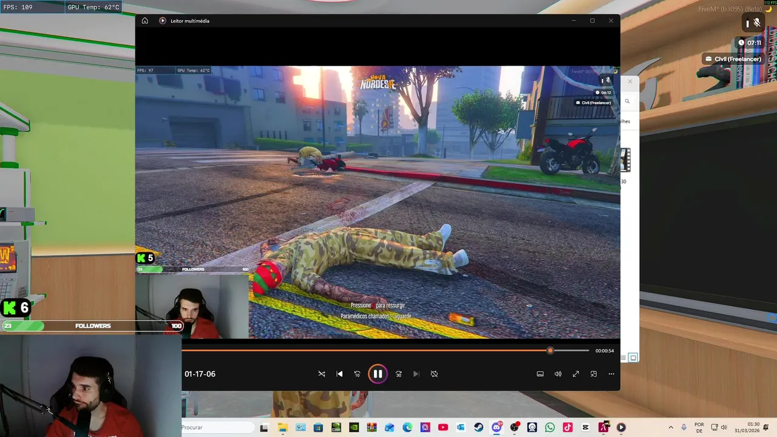Click the video playback area

click(378, 202)
